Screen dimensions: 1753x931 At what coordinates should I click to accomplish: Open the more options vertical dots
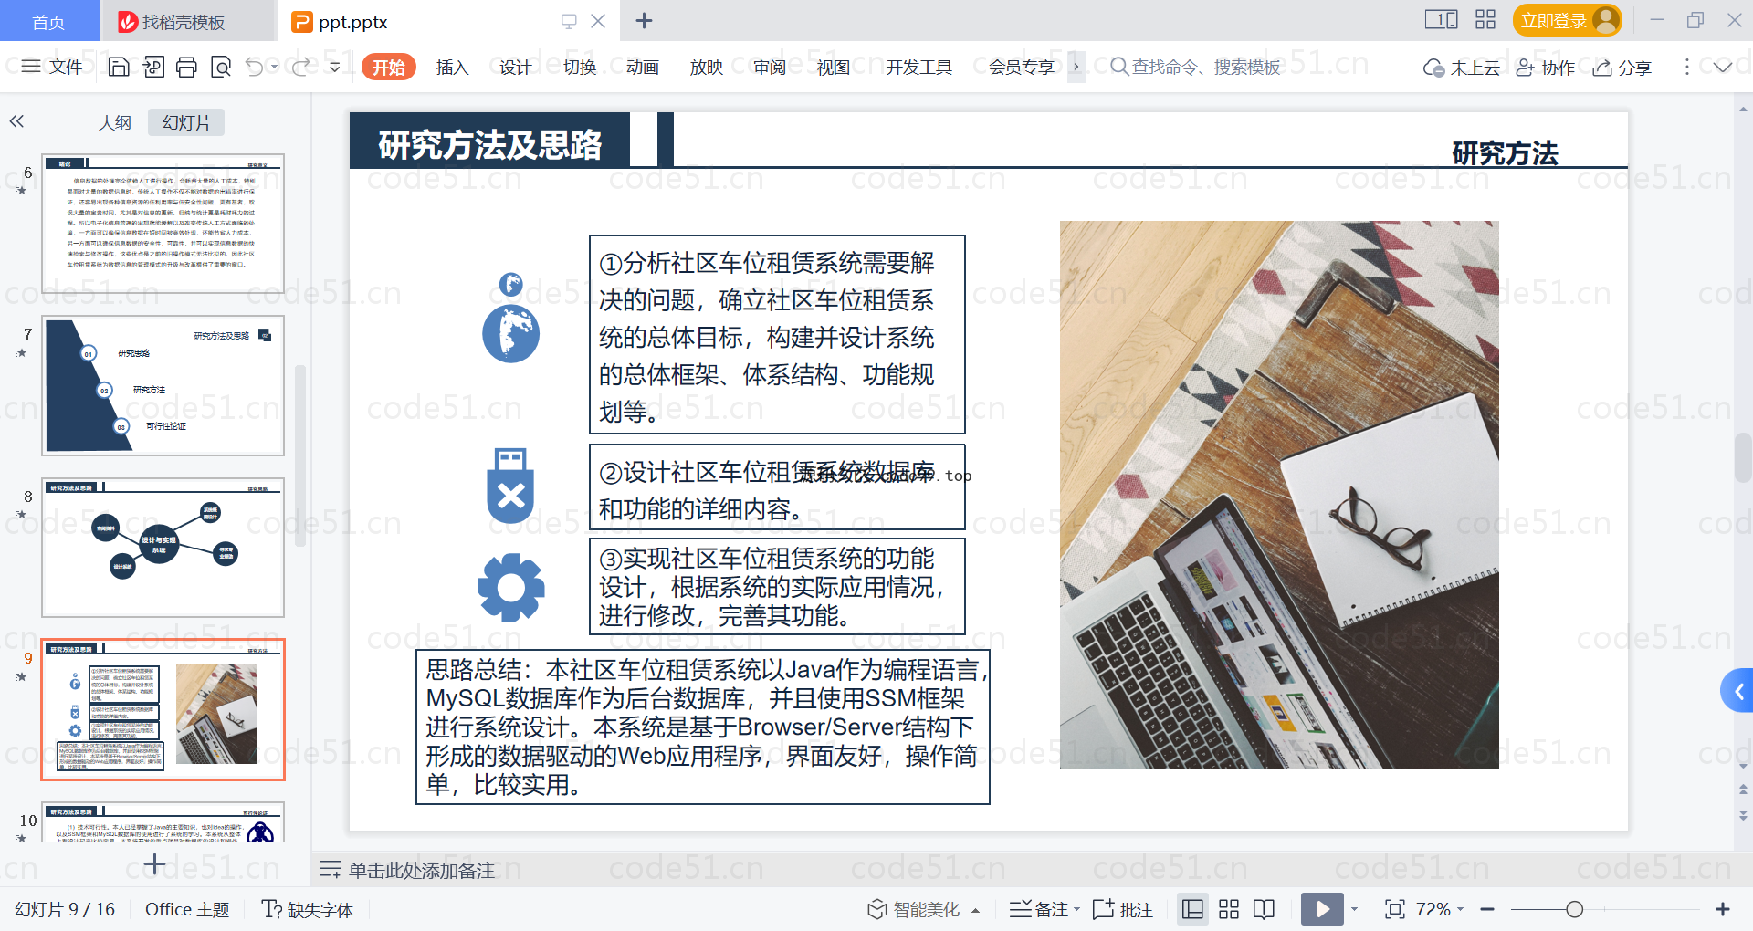[1686, 67]
